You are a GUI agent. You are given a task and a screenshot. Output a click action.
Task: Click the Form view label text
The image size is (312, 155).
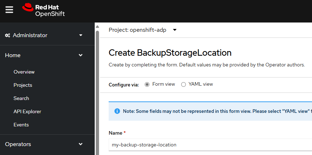click(164, 84)
